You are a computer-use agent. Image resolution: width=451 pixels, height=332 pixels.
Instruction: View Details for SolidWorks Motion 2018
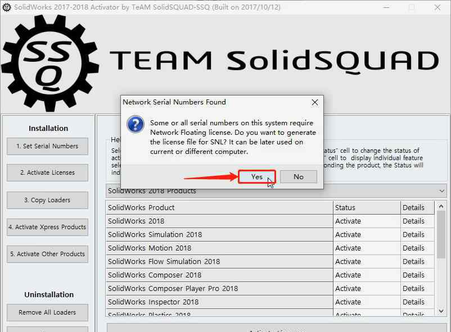[417, 248]
